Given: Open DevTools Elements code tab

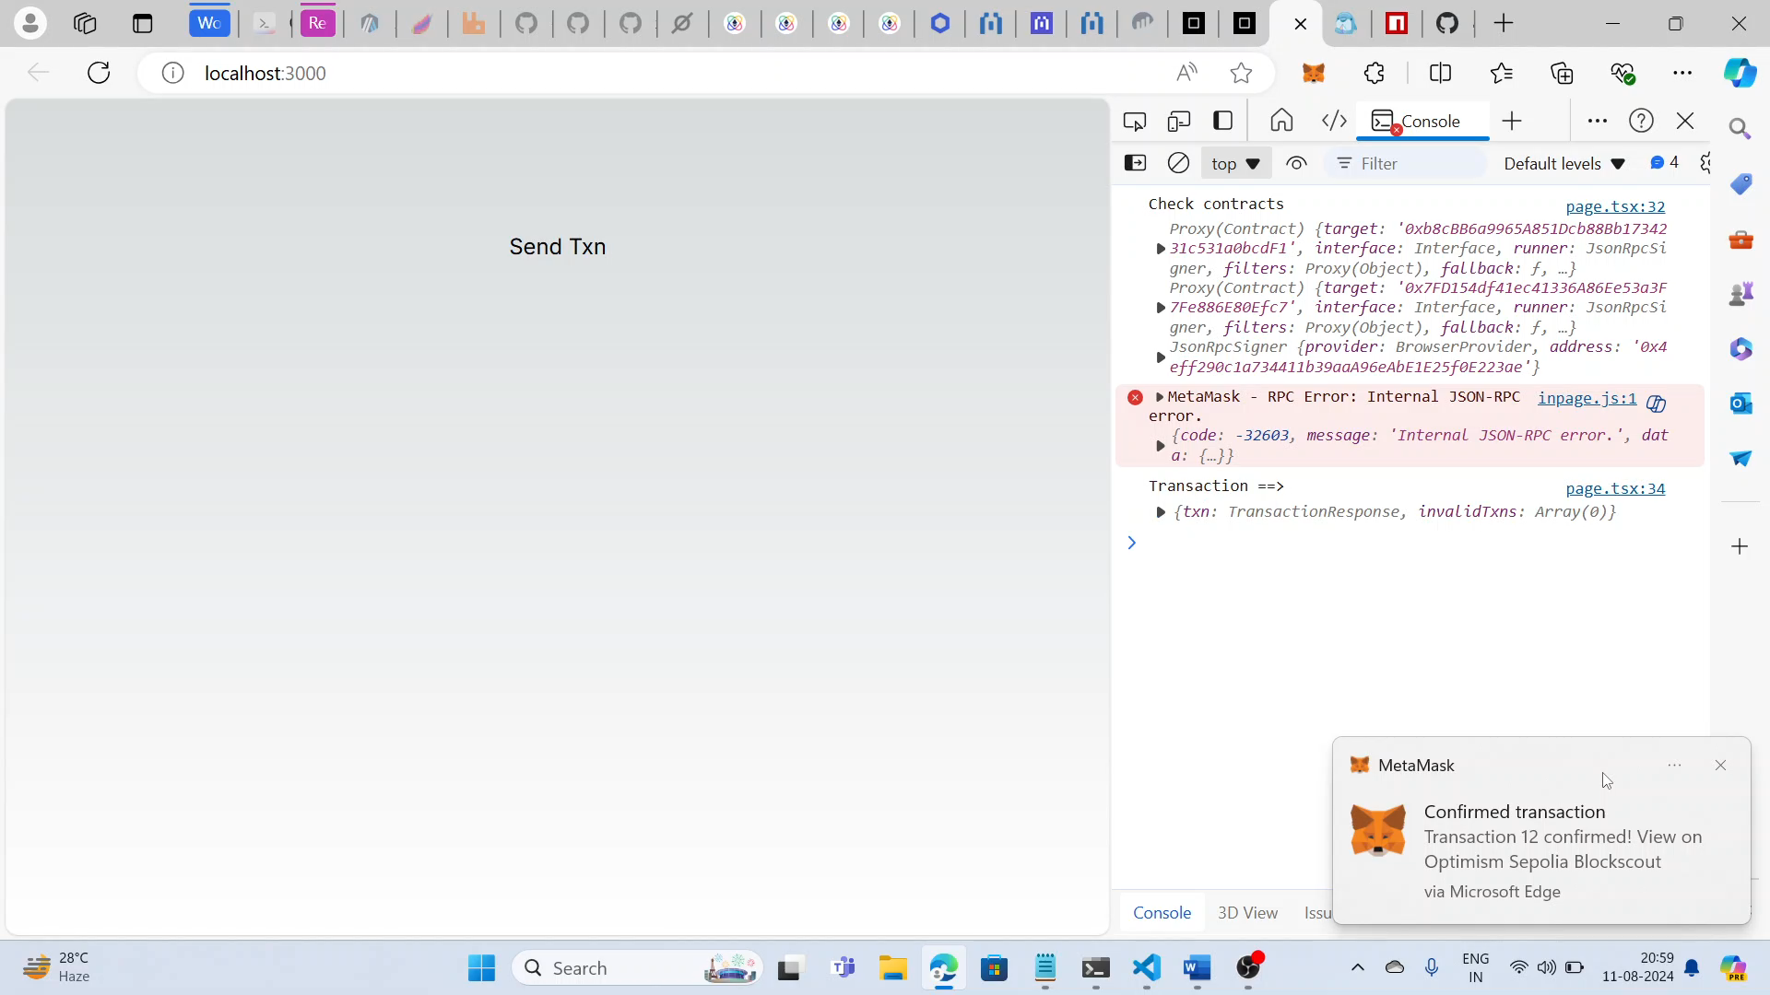Looking at the screenshot, I should coord(1334,121).
